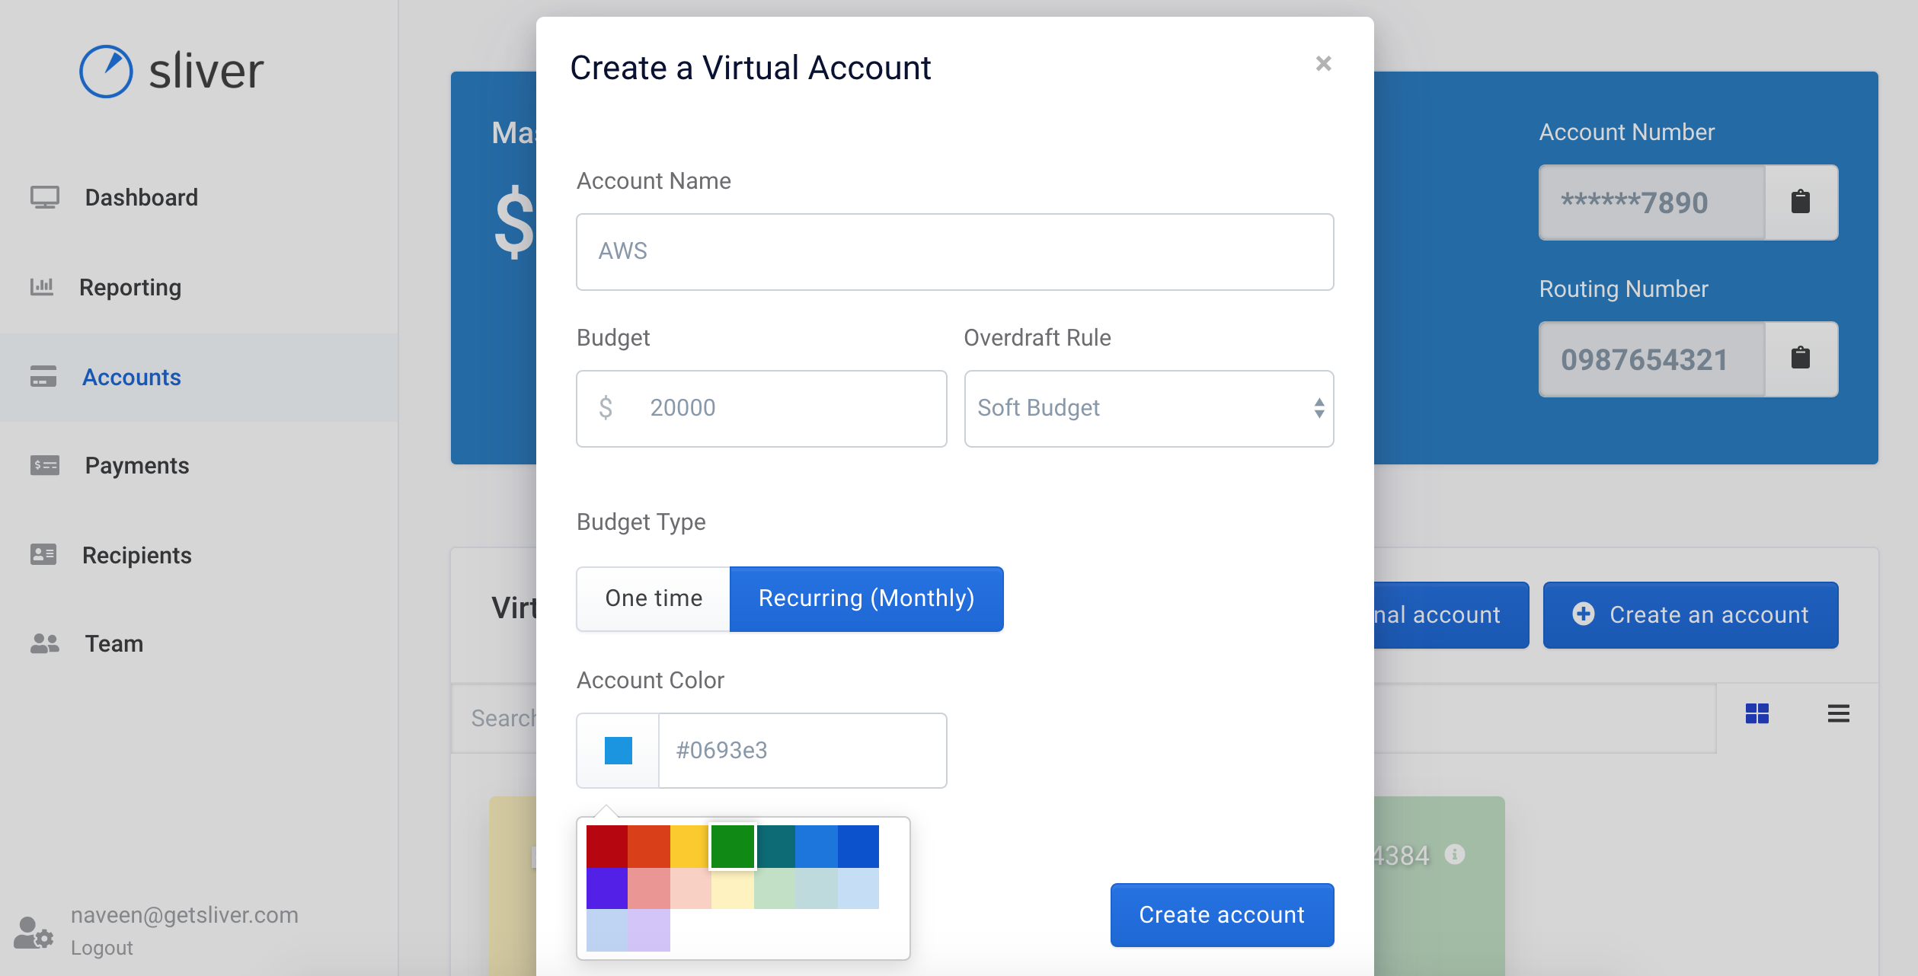1918x976 pixels.
Task: Click the current account color preview swatch
Action: pyautogui.click(x=618, y=751)
